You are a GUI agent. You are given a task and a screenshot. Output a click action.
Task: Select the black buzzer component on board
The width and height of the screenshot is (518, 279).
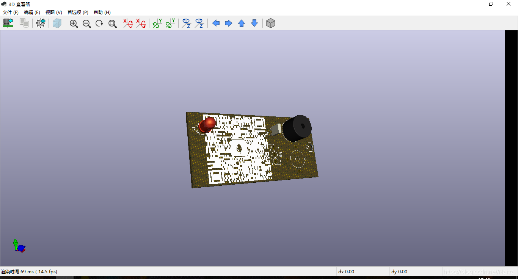(x=297, y=128)
